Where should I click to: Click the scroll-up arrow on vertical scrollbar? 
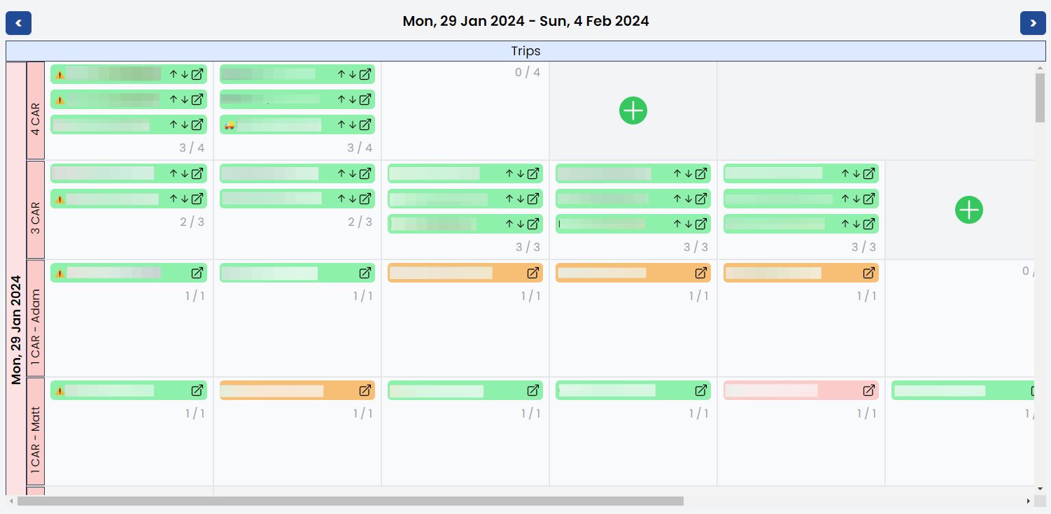tap(1040, 68)
